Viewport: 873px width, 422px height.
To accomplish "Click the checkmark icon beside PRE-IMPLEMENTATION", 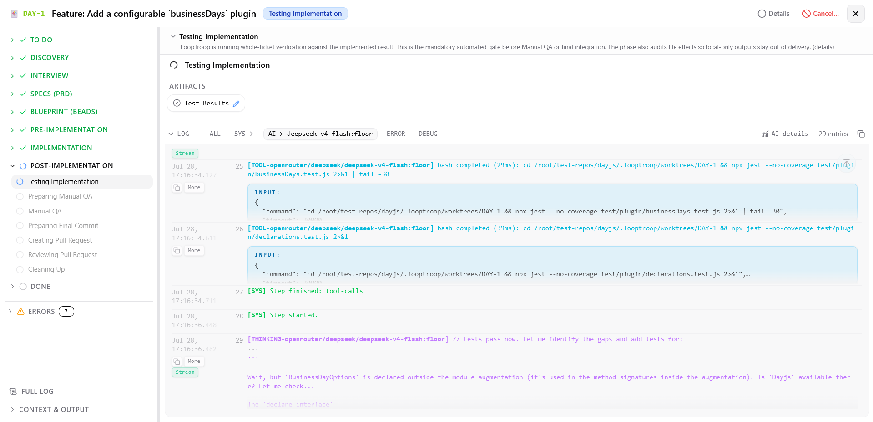I will pyautogui.click(x=23, y=130).
